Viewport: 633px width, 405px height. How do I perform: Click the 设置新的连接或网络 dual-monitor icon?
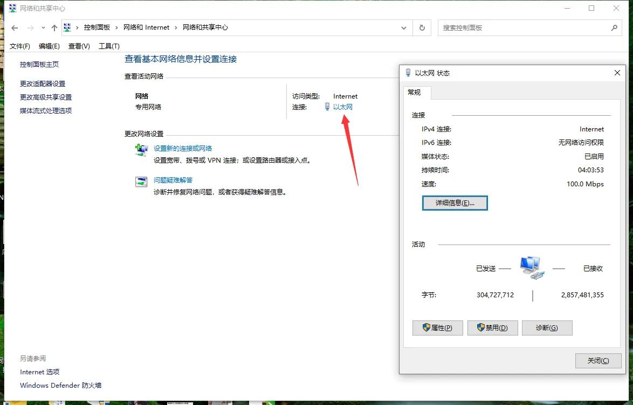[141, 148]
